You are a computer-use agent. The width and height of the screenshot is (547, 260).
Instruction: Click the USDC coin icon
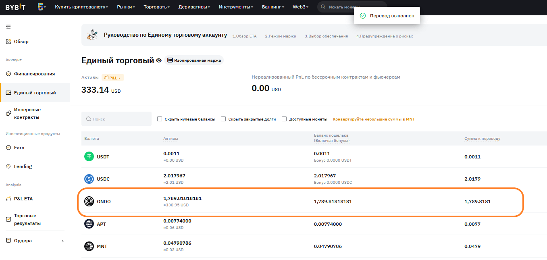[x=89, y=179]
